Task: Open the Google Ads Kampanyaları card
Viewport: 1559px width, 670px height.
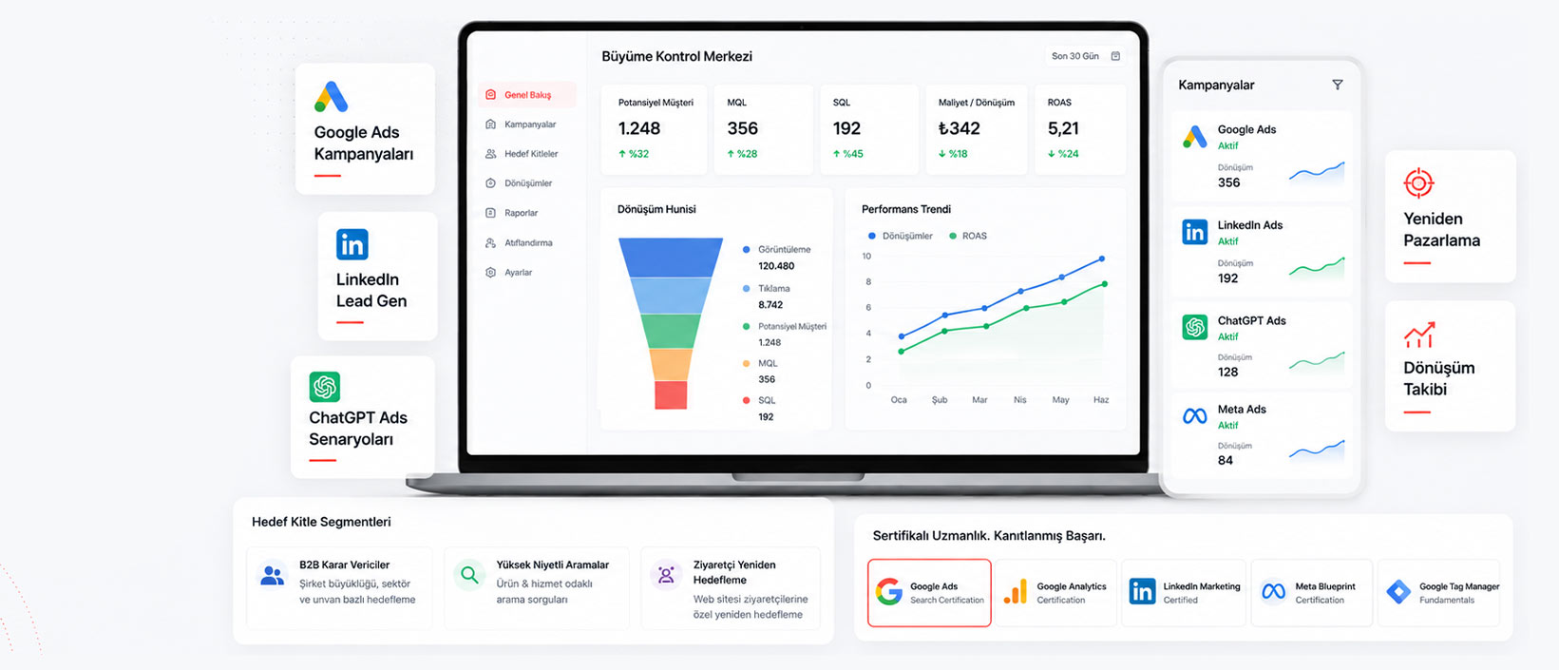Action: click(365, 129)
